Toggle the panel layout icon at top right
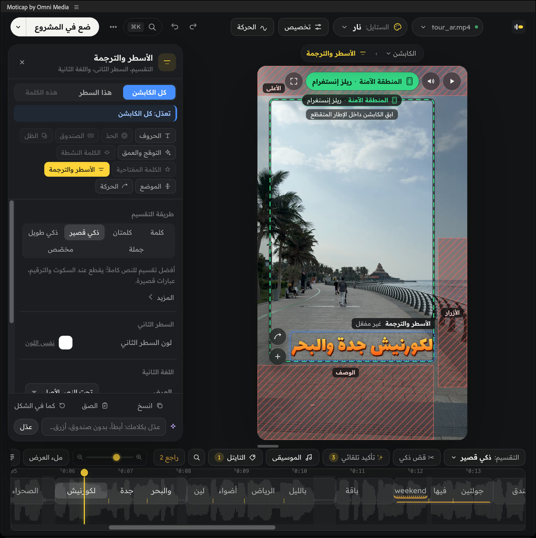Image resolution: width=536 pixels, height=538 pixels. point(518,27)
